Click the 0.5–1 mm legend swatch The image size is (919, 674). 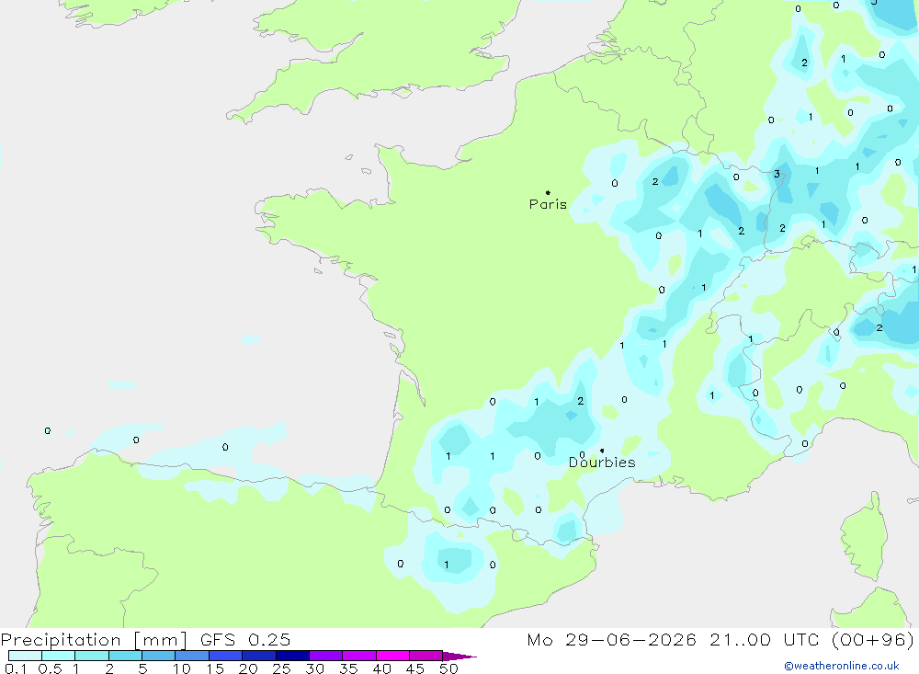tap(58, 656)
